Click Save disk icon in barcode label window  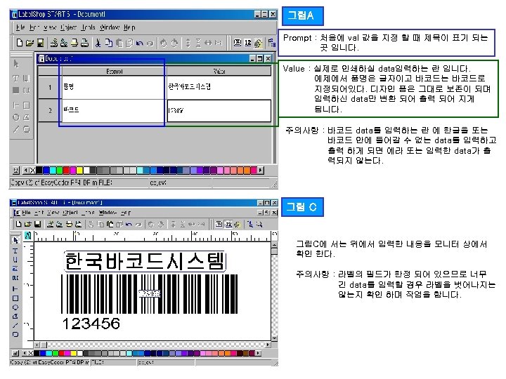[x=37, y=224]
